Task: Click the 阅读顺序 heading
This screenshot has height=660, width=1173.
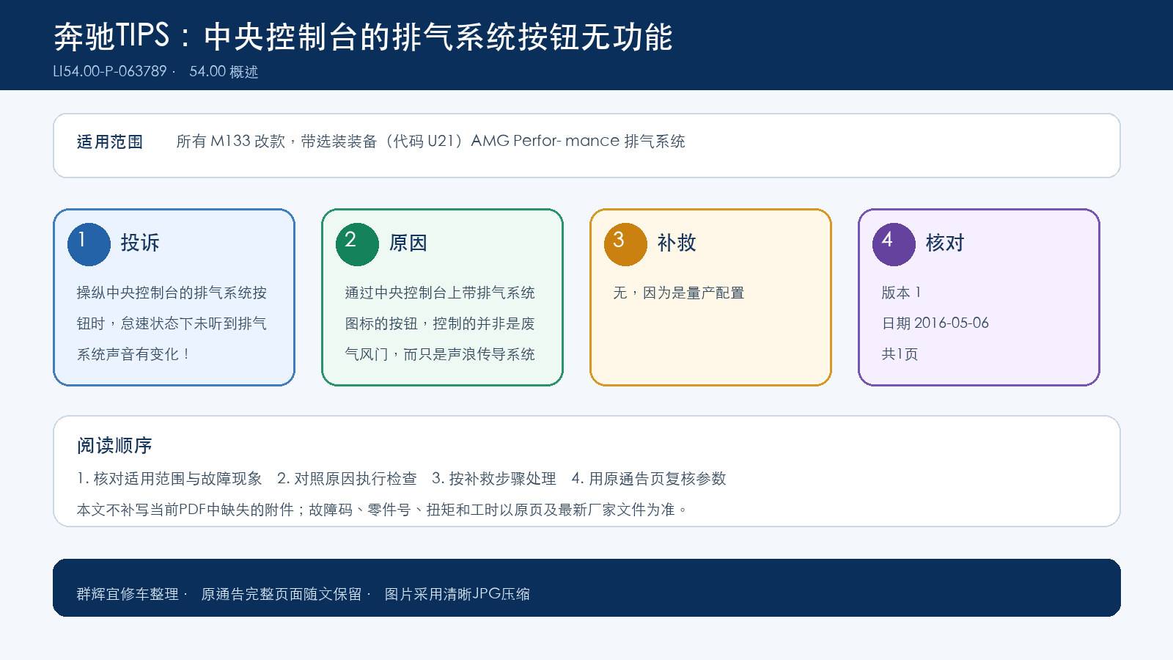Action: pos(114,446)
